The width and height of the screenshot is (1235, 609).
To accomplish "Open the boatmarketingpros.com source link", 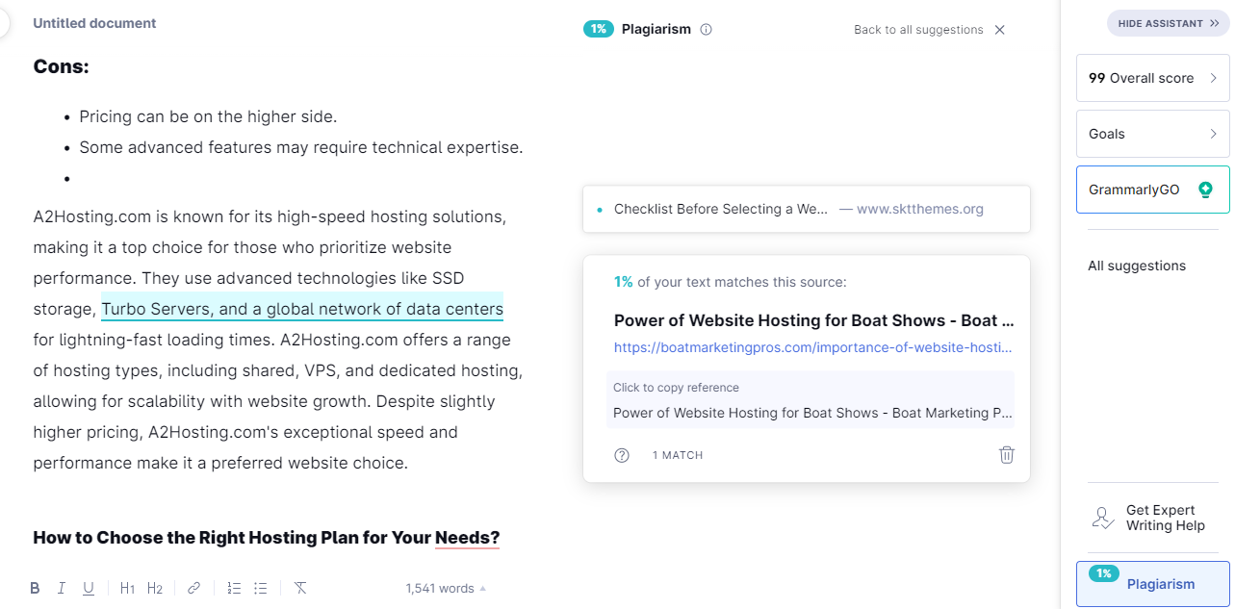I will tap(813, 347).
